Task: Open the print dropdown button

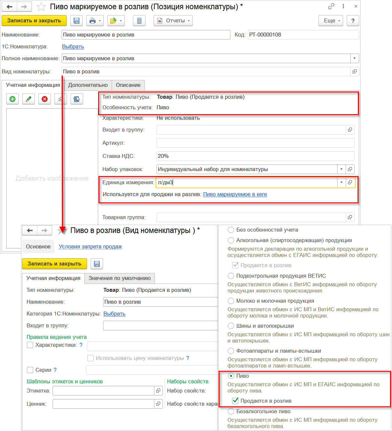Action: 95,20
